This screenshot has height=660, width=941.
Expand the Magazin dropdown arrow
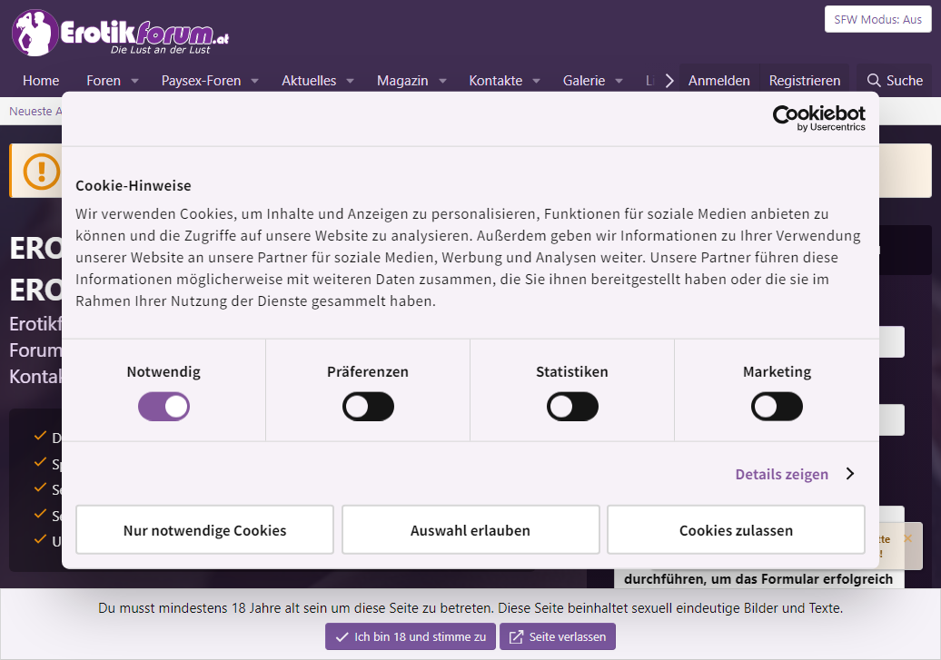click(442, 81)
